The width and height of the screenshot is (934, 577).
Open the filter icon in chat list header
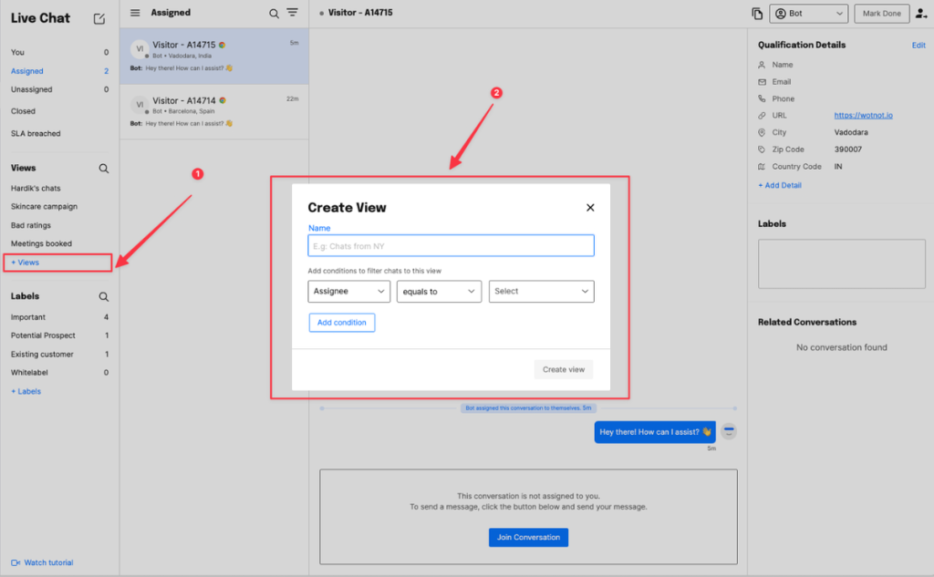[x=292, y=13]
